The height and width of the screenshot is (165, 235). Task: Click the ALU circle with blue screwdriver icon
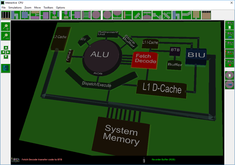(x=230, y=85)
